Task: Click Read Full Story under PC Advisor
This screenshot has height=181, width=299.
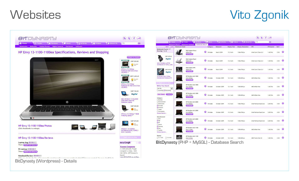Action: [x=30, y=152]
